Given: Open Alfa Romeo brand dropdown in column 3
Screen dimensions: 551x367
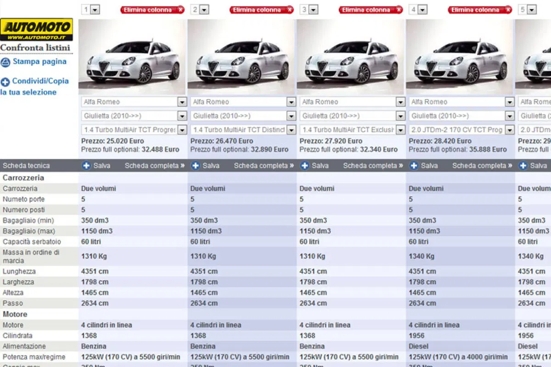Looking at the screenshot, I should coord(353,102).
